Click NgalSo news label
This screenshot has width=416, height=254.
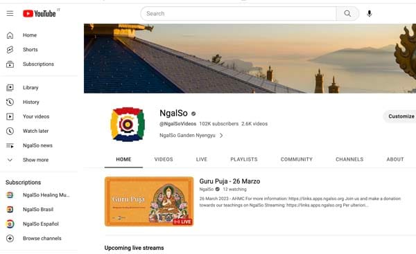[37, 145]
